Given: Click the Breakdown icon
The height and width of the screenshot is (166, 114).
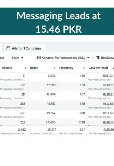Looking at the screenshot, I should tap(98, 57).
